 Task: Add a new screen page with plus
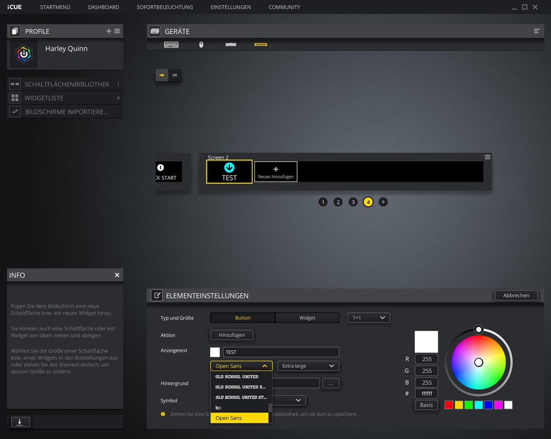pos(383,202)
